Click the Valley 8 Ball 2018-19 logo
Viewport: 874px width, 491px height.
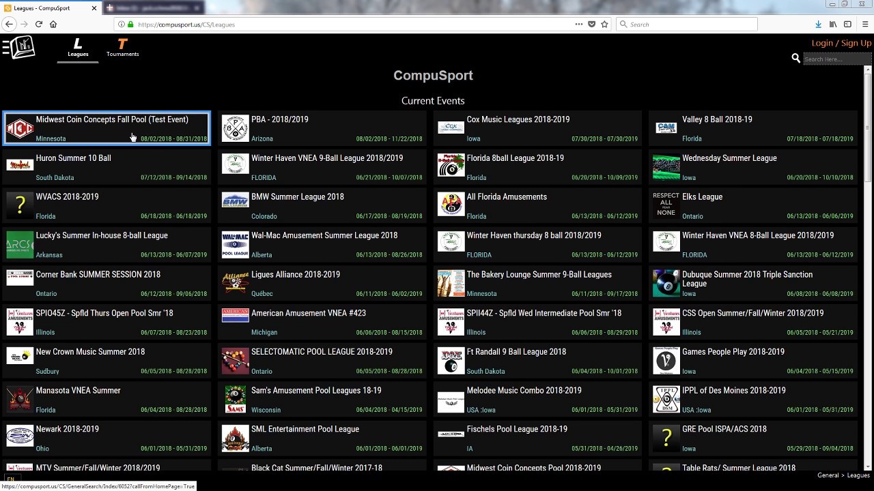pyautogui.click(x=666, y=128)
